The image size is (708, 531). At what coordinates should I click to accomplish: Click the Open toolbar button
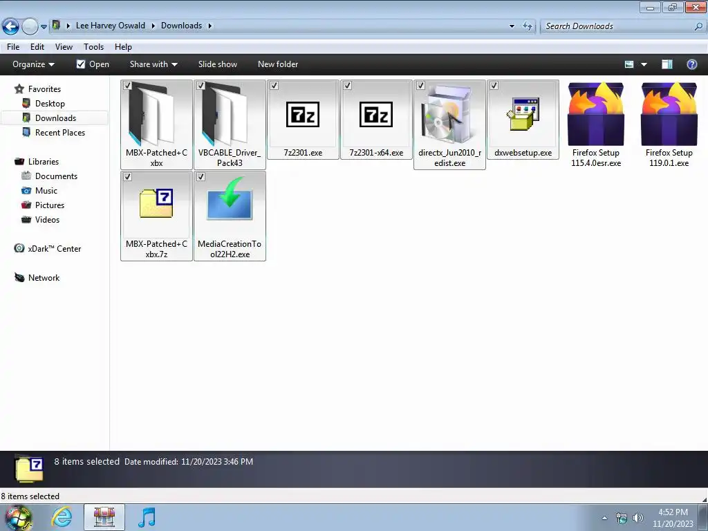pos(93,64)
